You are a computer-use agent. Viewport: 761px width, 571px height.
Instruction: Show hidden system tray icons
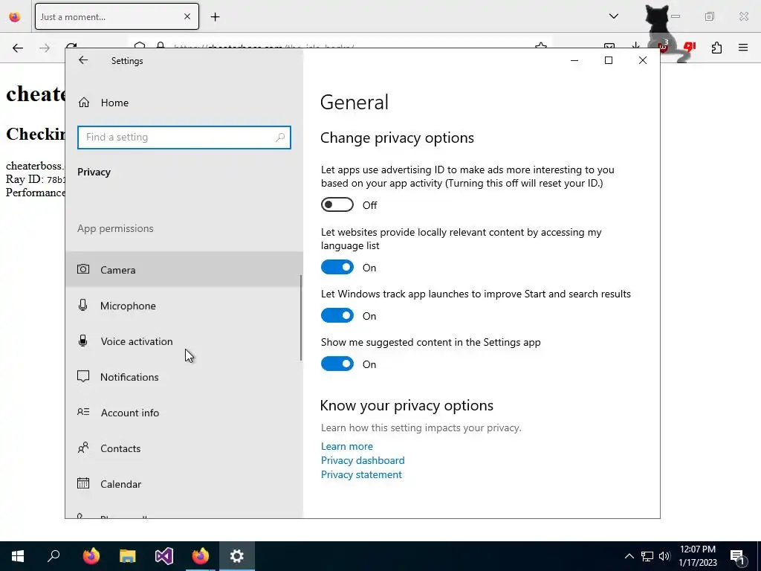(629, 556)
